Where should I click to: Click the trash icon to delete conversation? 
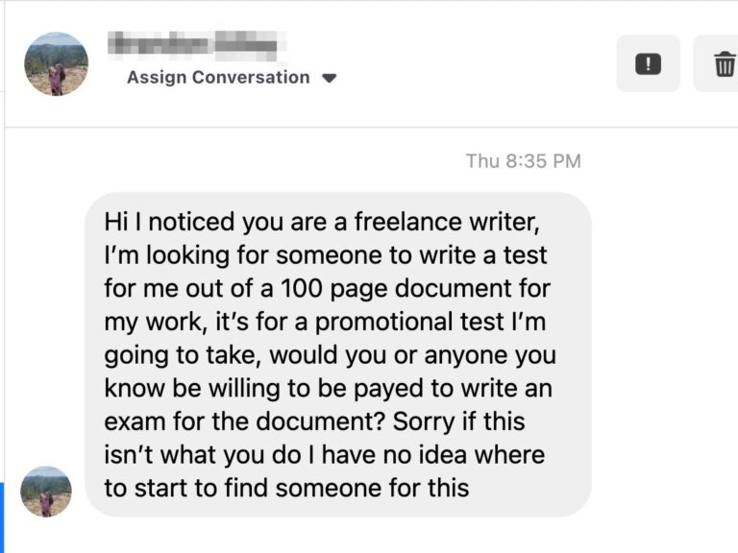[723, 64]
